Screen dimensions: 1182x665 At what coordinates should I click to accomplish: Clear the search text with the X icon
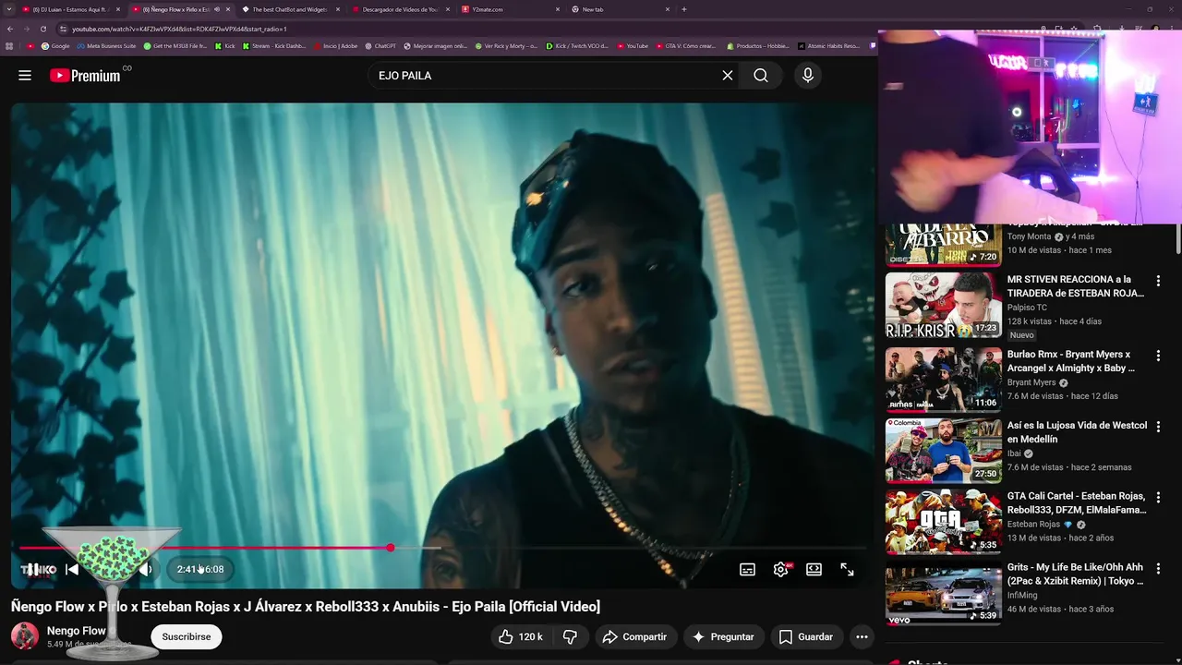tap(728, 76)
